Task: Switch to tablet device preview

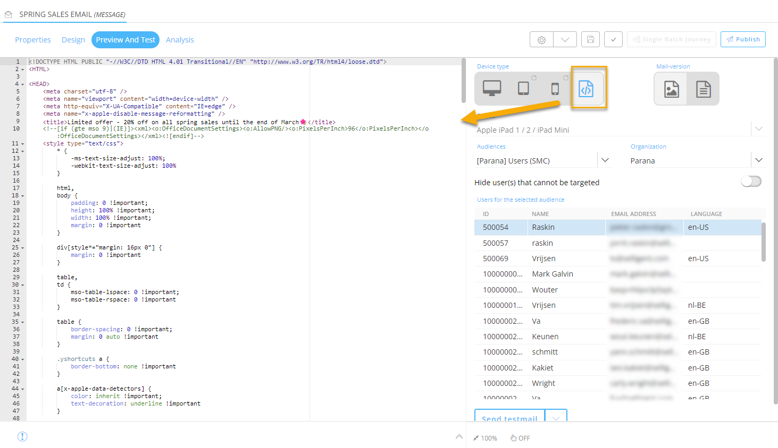Action: tap(523, 88)
